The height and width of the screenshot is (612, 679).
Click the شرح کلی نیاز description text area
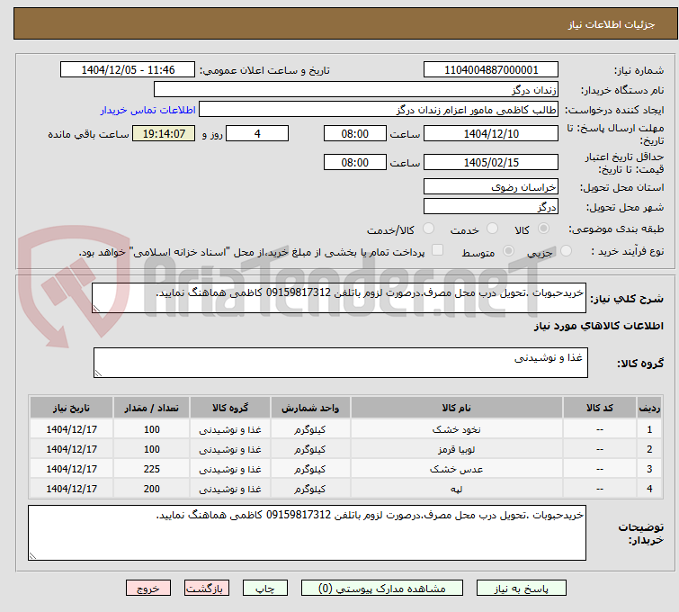339,298
